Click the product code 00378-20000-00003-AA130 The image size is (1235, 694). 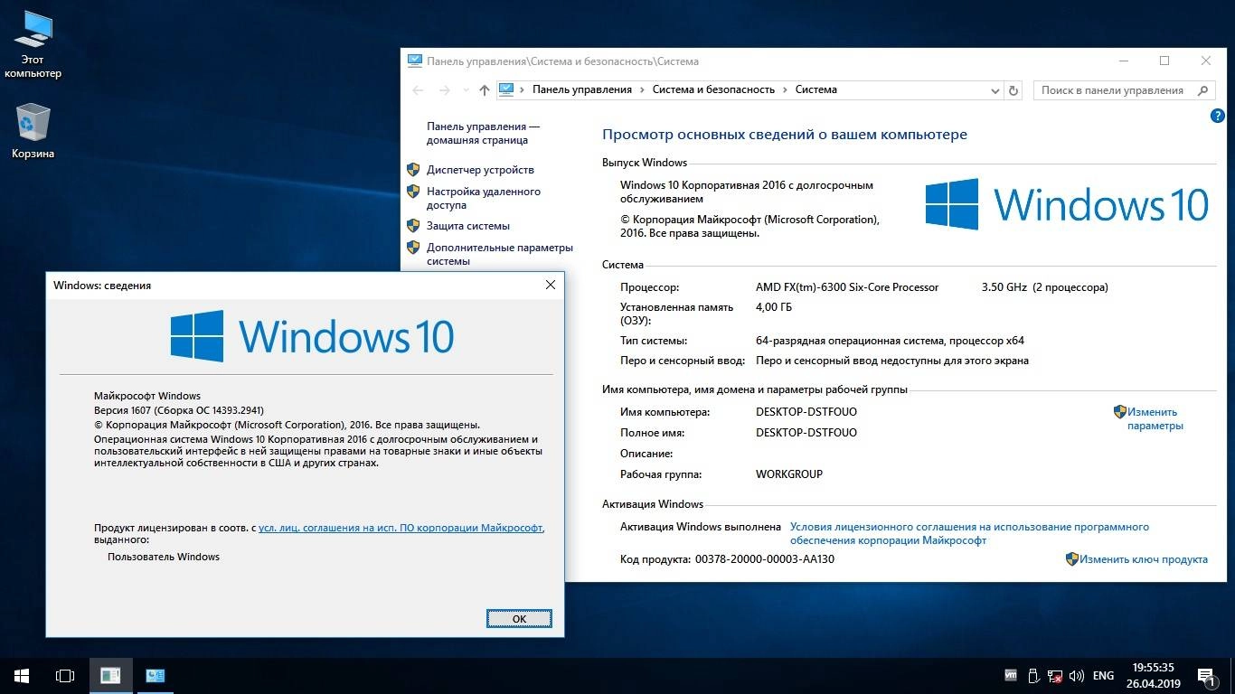[x=765, y=559]
